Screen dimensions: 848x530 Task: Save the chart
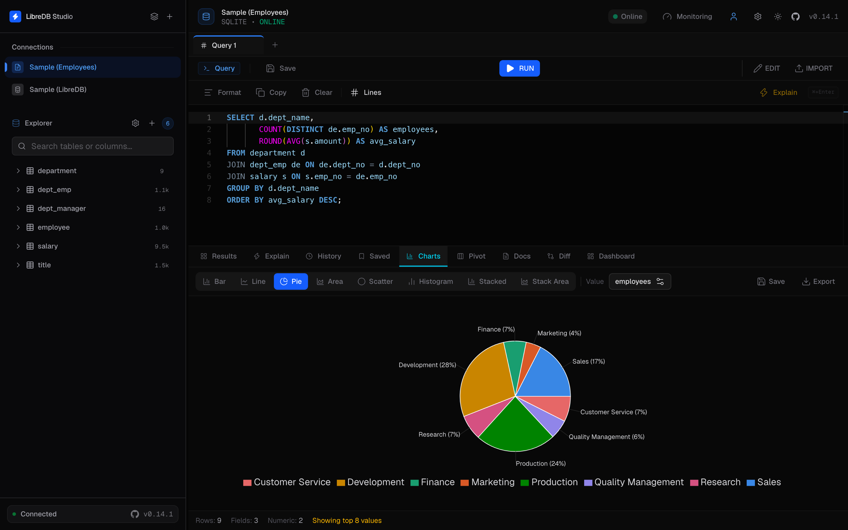[x=771, y=281]
